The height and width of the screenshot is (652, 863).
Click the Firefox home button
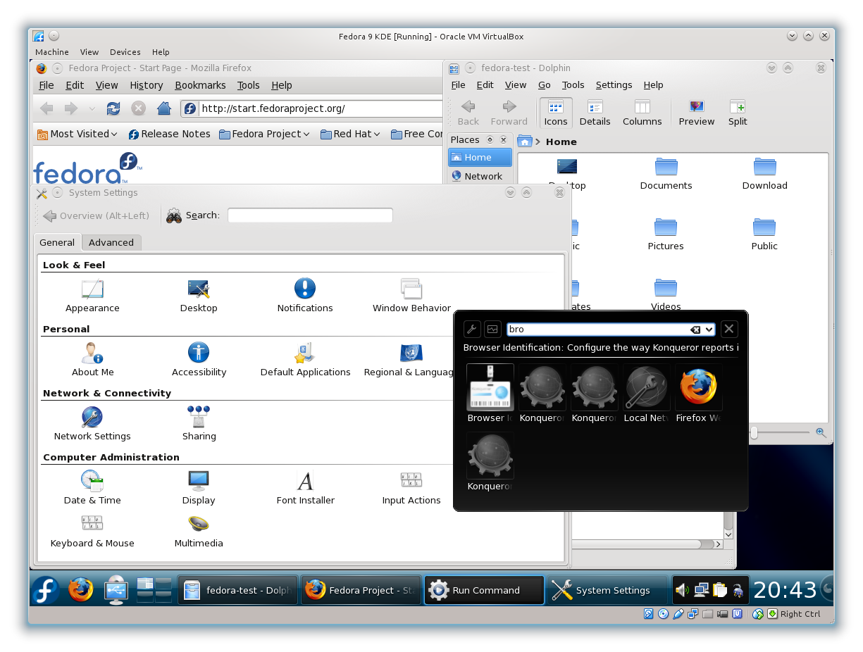(163, 108)
